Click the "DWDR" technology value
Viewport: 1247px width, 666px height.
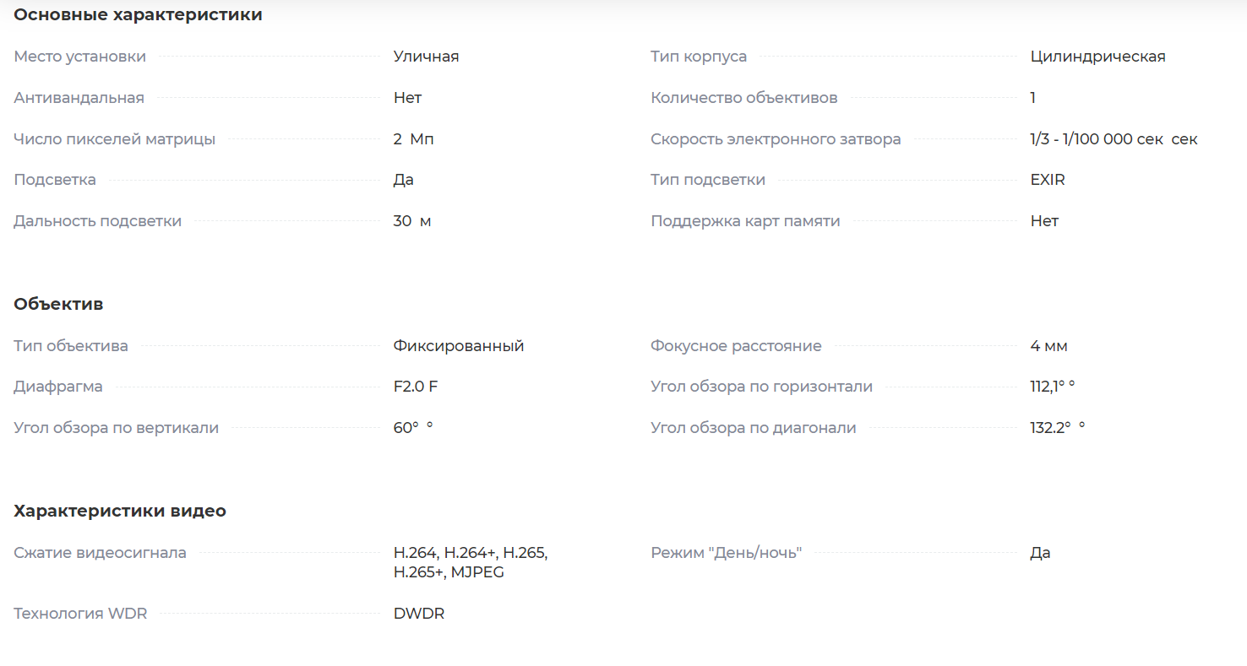point(418,614)
